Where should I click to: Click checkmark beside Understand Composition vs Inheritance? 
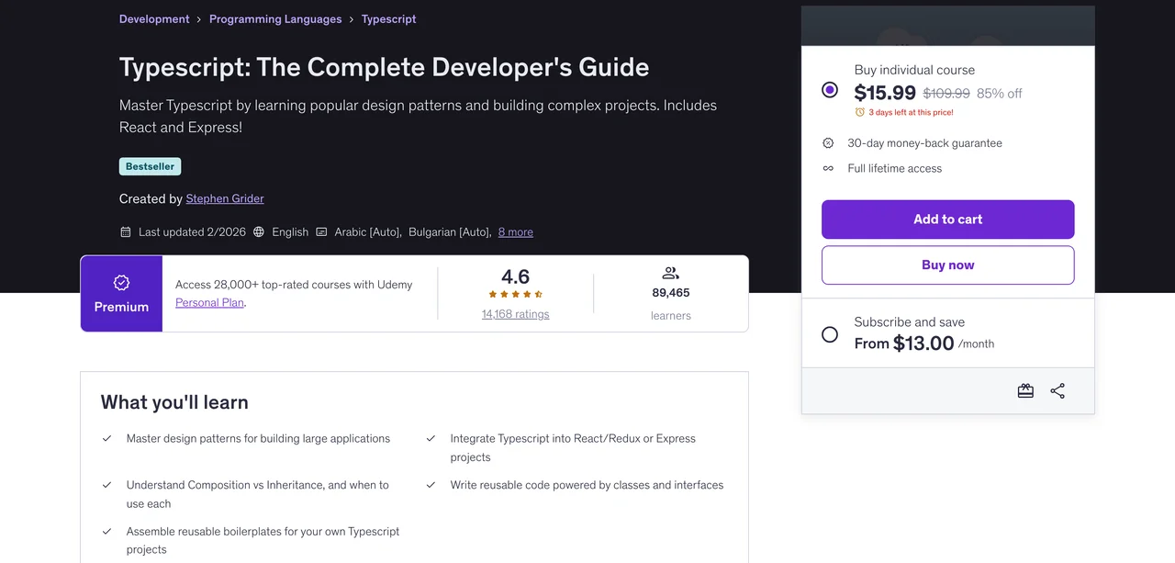pyautogui.click(x=107, y=485)
